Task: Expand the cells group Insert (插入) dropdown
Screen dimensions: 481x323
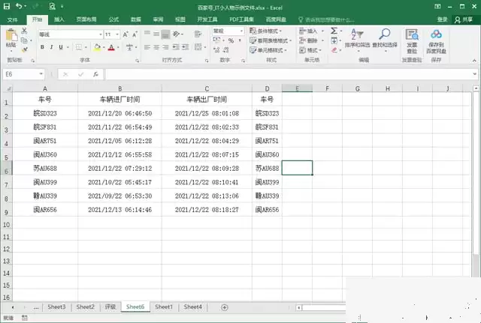Action: pos(322,31)
